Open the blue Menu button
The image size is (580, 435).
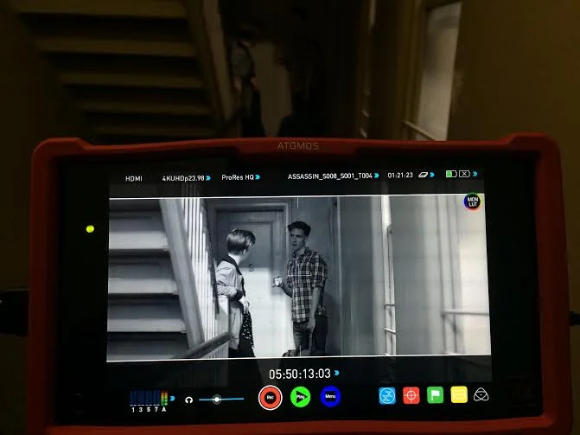tap(330, 396)
